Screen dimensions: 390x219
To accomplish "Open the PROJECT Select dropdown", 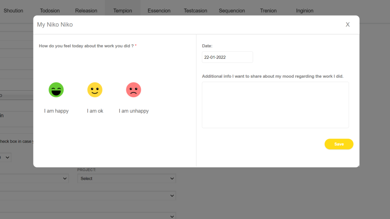I will 126,178.
